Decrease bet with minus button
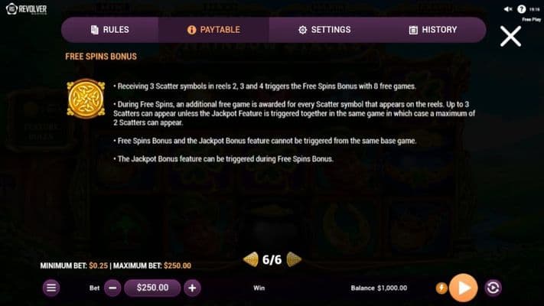544x306 pixels. [x=112, y=288]
